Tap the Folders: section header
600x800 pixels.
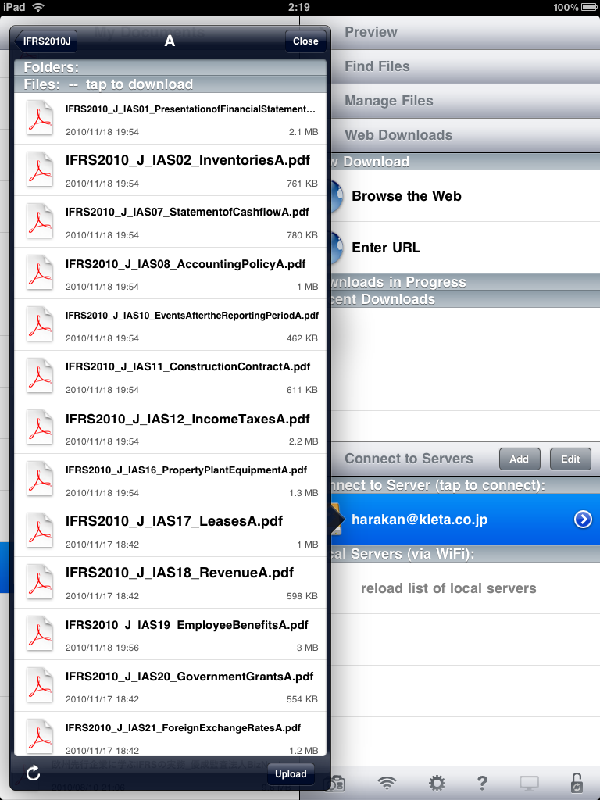170,67
